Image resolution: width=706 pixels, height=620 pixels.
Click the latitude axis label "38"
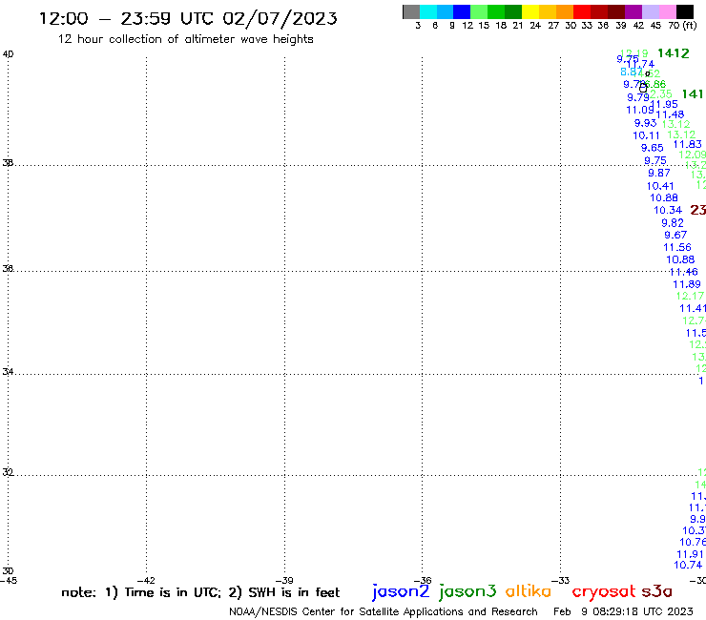pyautogui.click(x=8, y=163)
